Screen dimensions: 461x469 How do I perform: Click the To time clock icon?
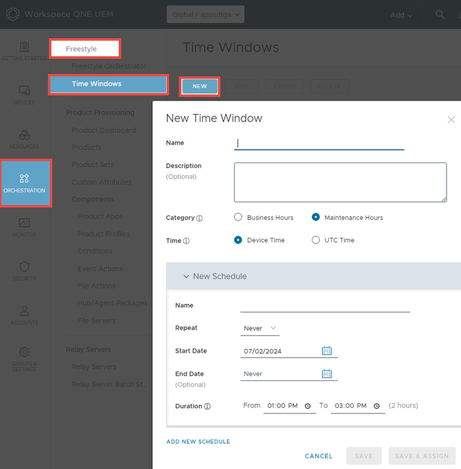tap(377, 406)
